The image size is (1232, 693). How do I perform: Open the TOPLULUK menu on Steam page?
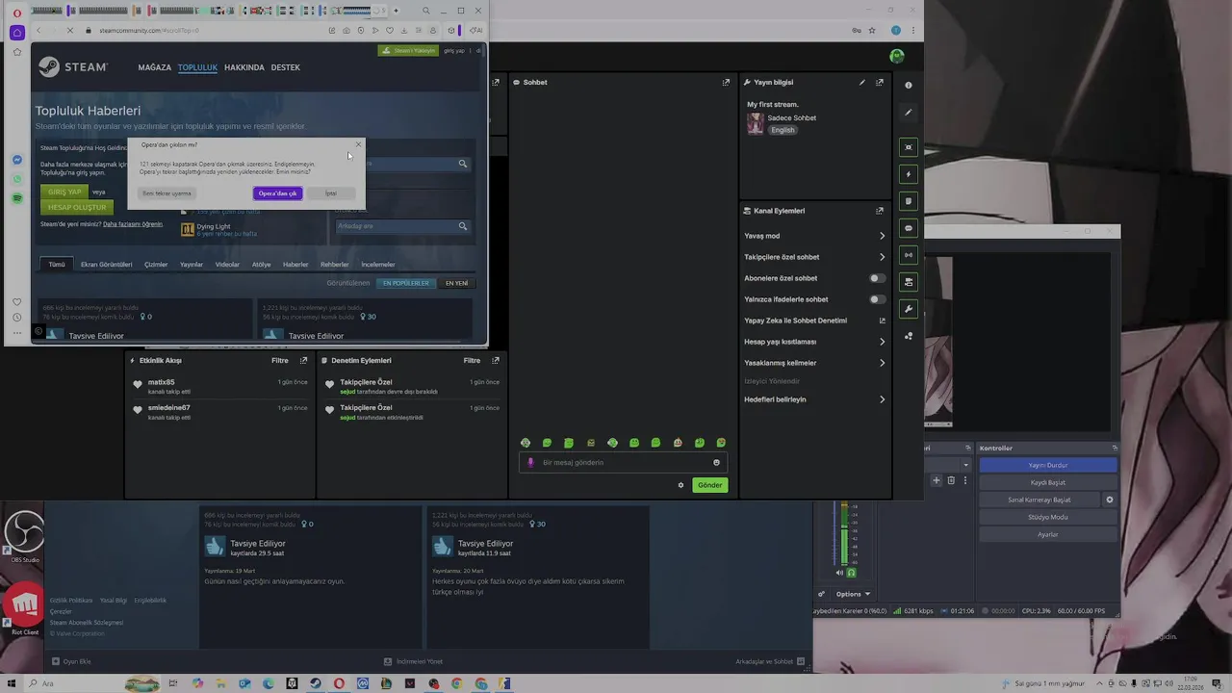pyautogui.click(x=197, y=67)
